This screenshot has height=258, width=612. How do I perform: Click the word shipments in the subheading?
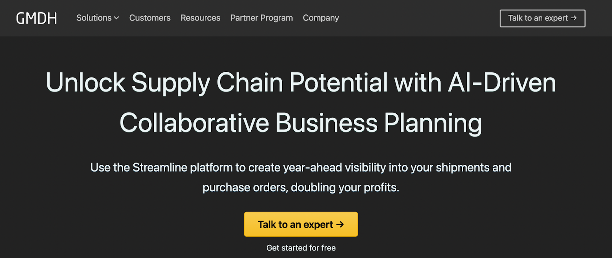tap(462, 168)
